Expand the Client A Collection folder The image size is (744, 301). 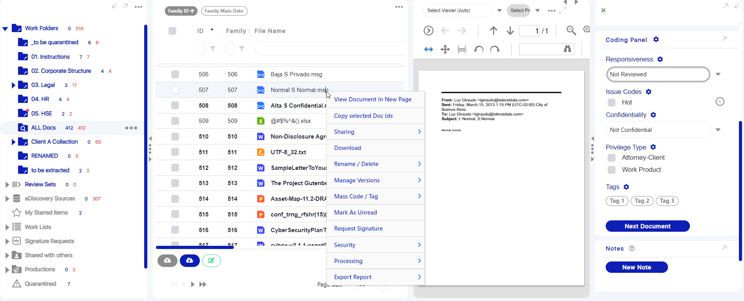point(13,142)
